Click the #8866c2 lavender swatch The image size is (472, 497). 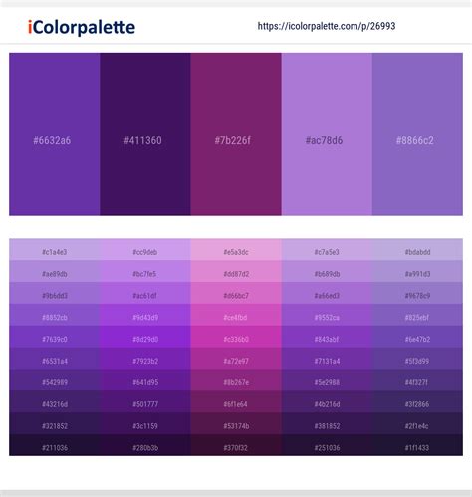[417, 134]
